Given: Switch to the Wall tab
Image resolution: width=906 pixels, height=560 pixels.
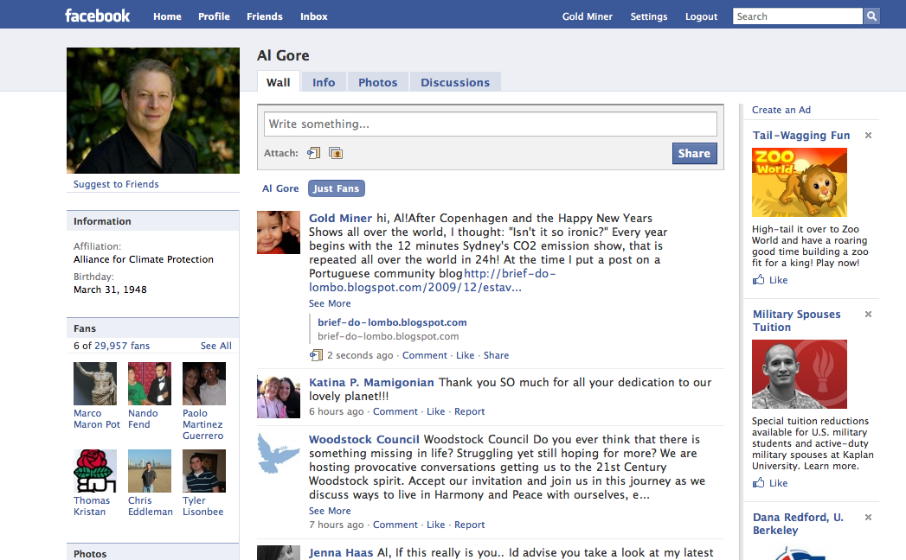Looking at the screenshot, I should click(279, 82).
